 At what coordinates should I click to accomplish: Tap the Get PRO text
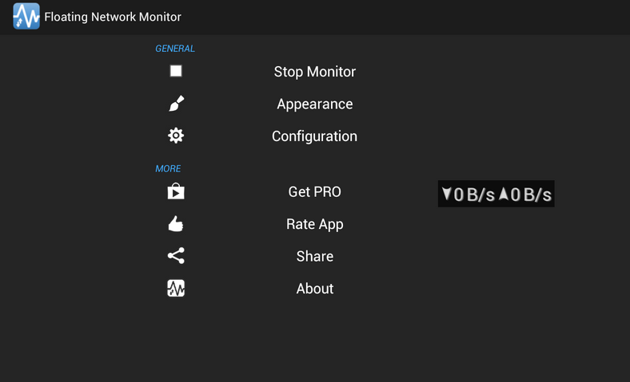click(314, 191)
